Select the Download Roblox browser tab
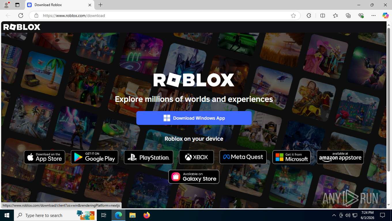Viewport: 392px width, 221px height. (x=59, y=5)
